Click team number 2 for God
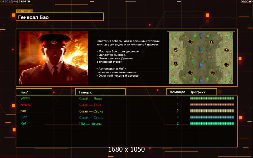 pos(178,117)
